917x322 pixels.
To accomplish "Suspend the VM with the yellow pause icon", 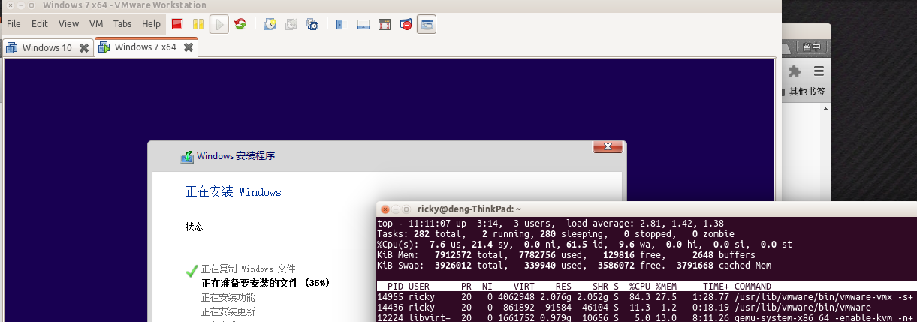I will click(198, 24).
